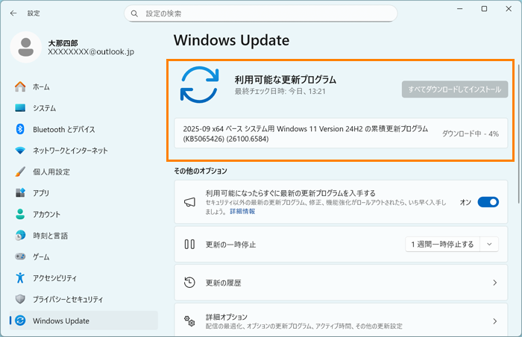Screen dimensions: 522x337
Task: Click the 利用可能な更新プログラム heading
Action: tap(286, 80)
